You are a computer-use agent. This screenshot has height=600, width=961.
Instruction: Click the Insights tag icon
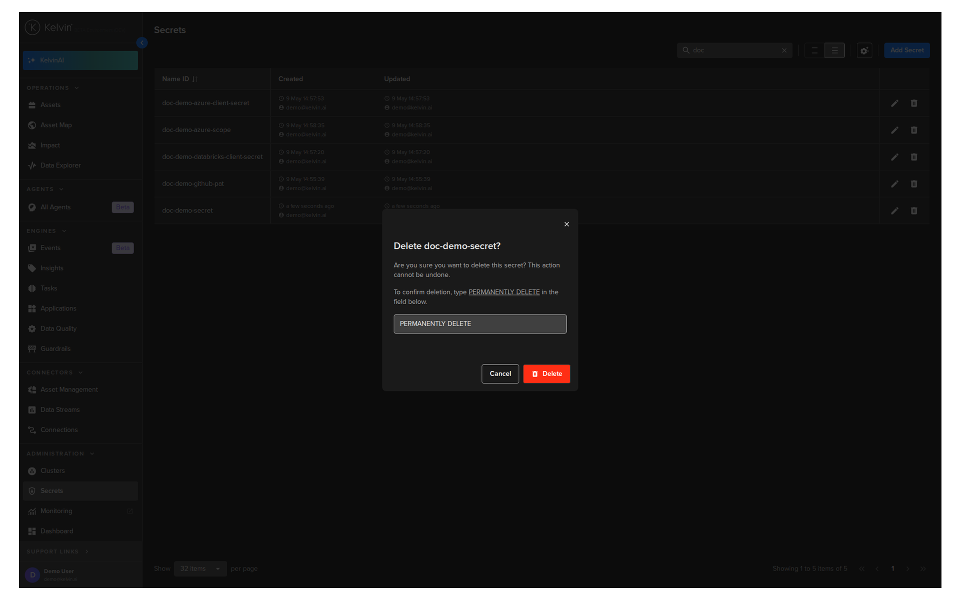point(32,268)
